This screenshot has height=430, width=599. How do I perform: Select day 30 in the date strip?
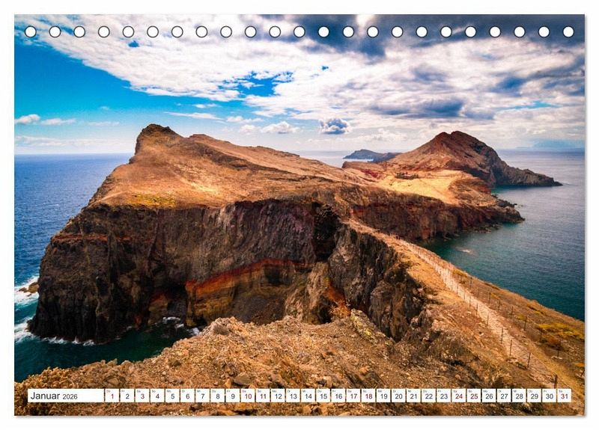click(x=550, y=396)
